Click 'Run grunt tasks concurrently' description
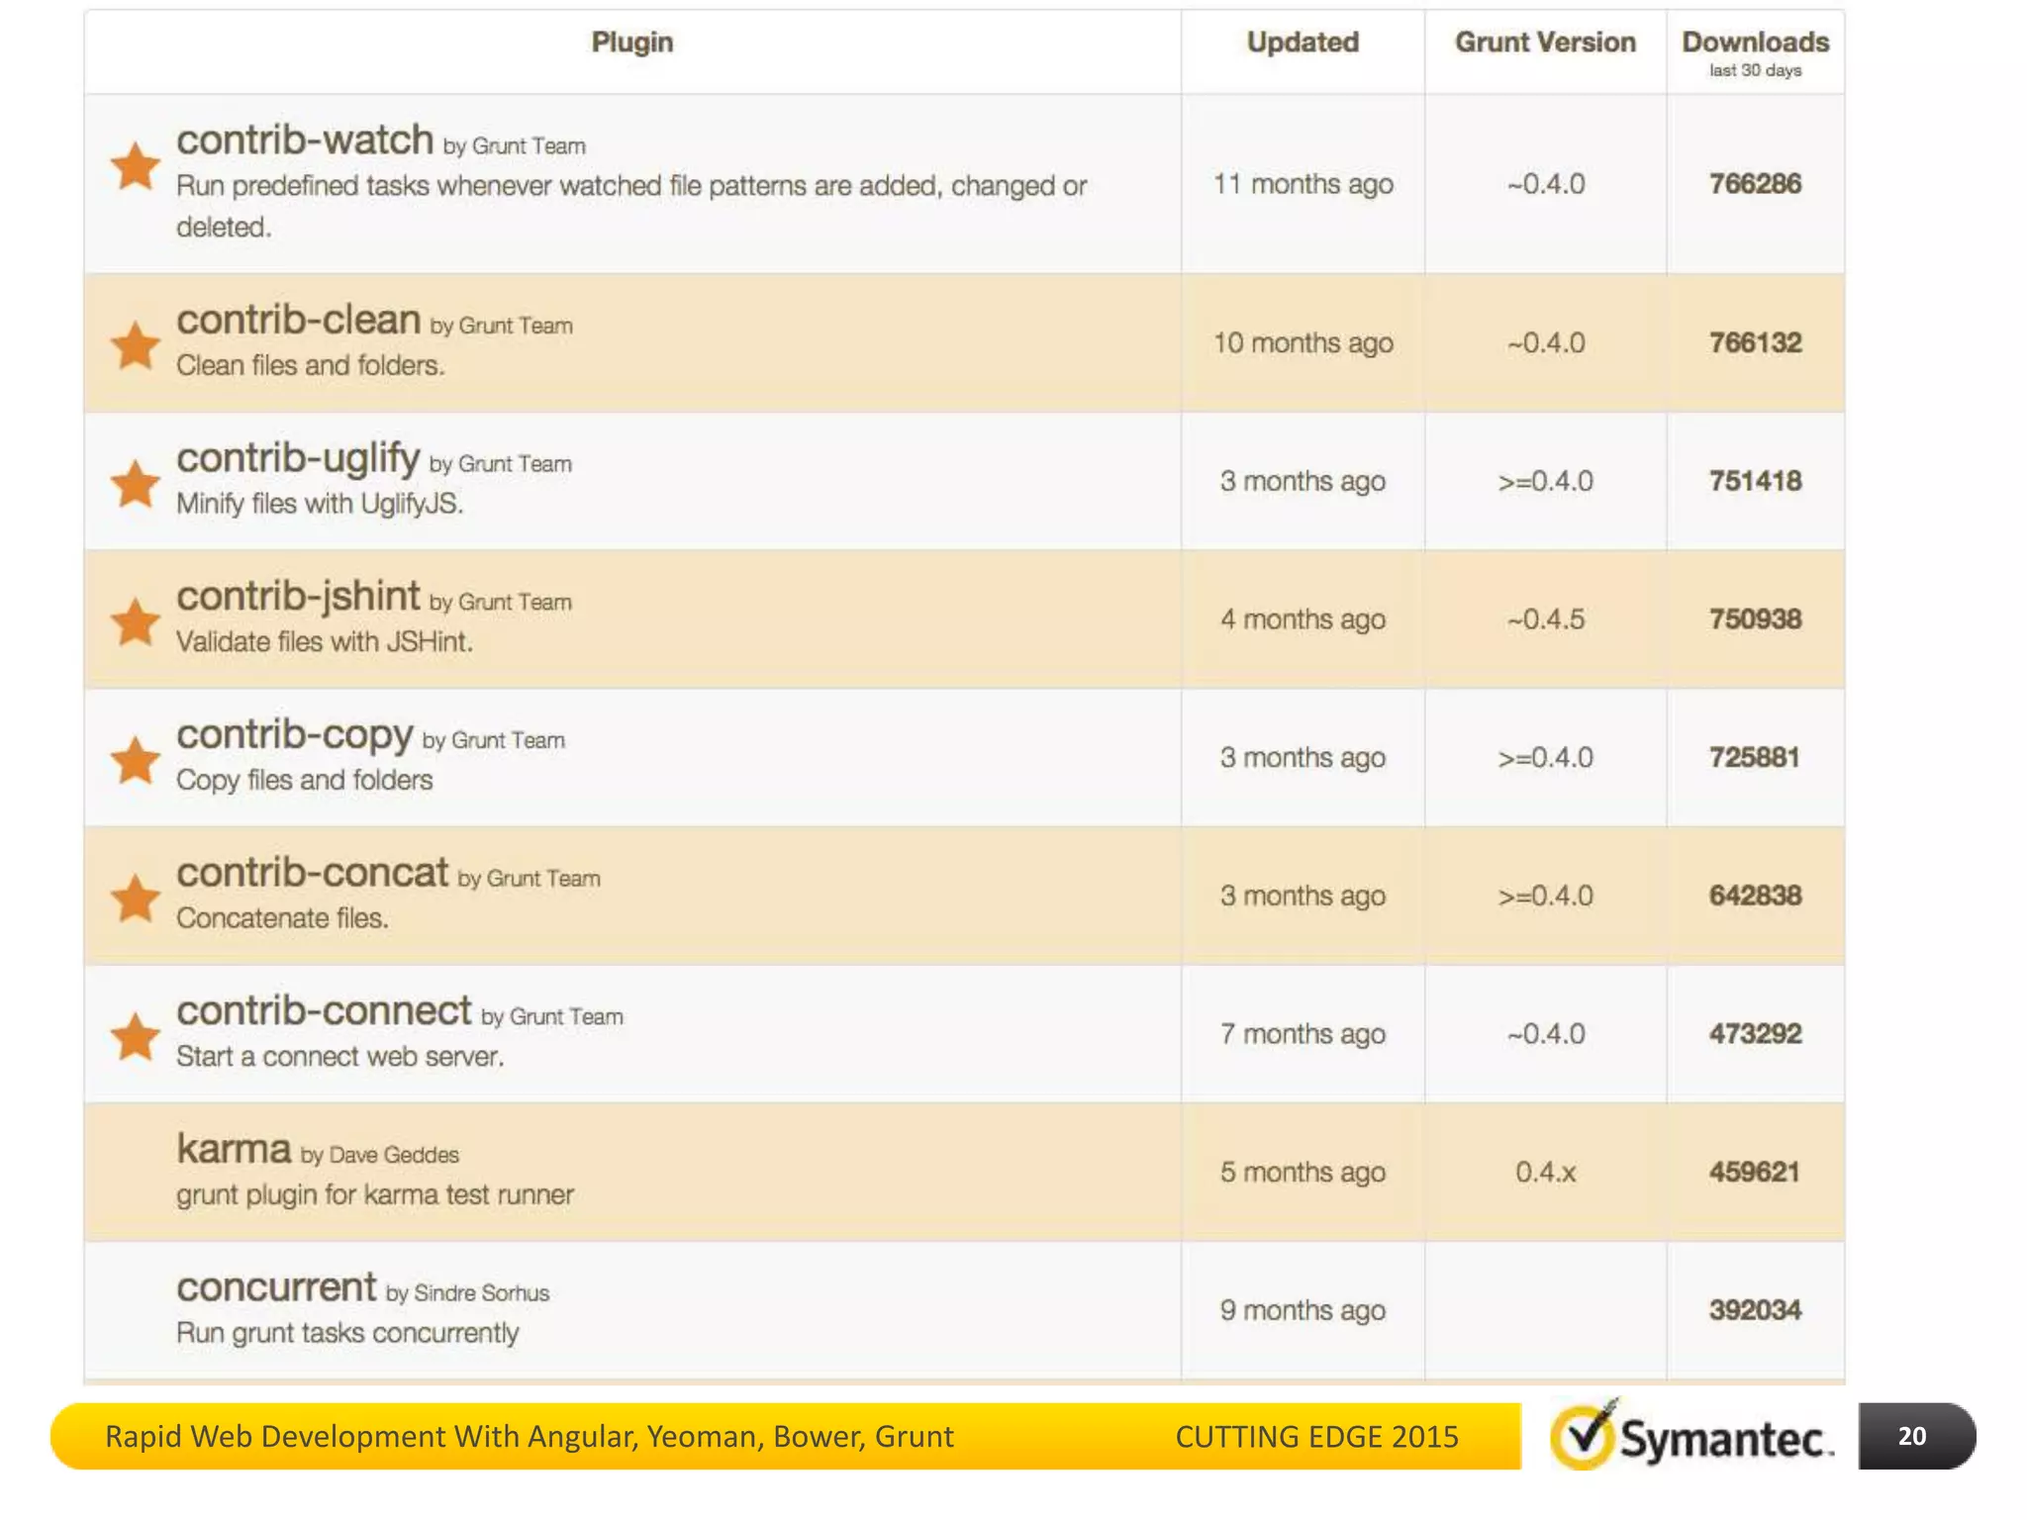 (x=347, y=1334)
